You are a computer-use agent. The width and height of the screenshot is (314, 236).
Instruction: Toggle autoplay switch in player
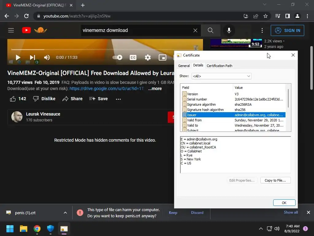pyautogui.click(x=117, y=57)
